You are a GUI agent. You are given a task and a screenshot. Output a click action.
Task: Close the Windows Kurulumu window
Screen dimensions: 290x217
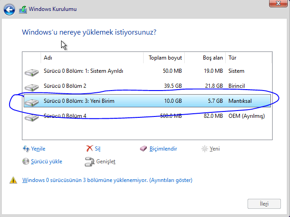278,3
